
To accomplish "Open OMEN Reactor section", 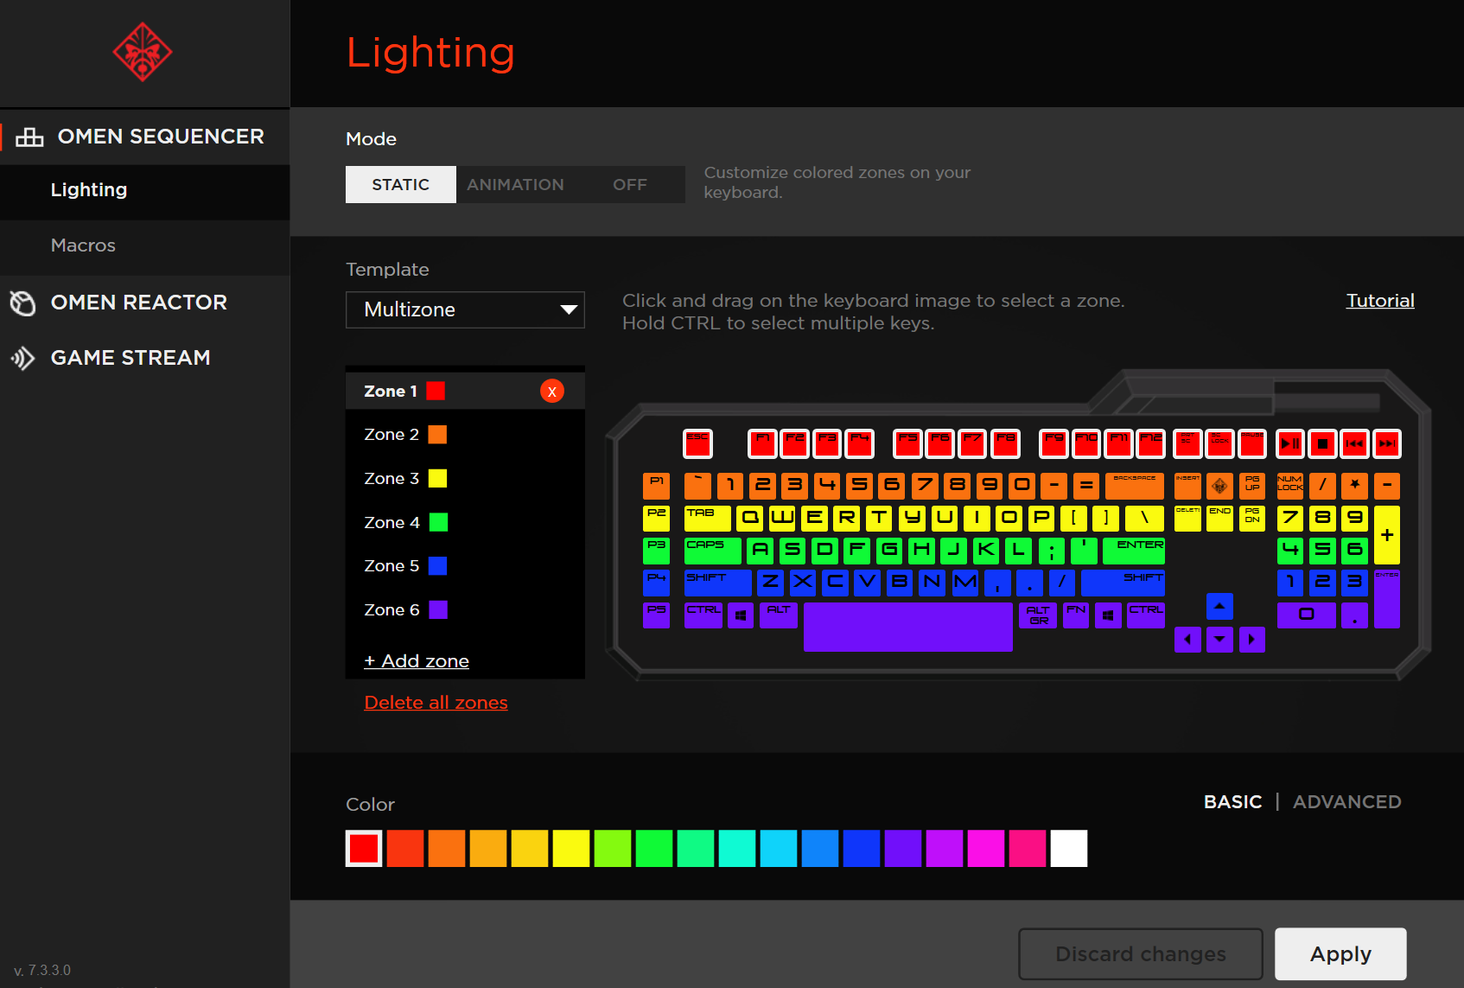I will click(x=144, y=303).
